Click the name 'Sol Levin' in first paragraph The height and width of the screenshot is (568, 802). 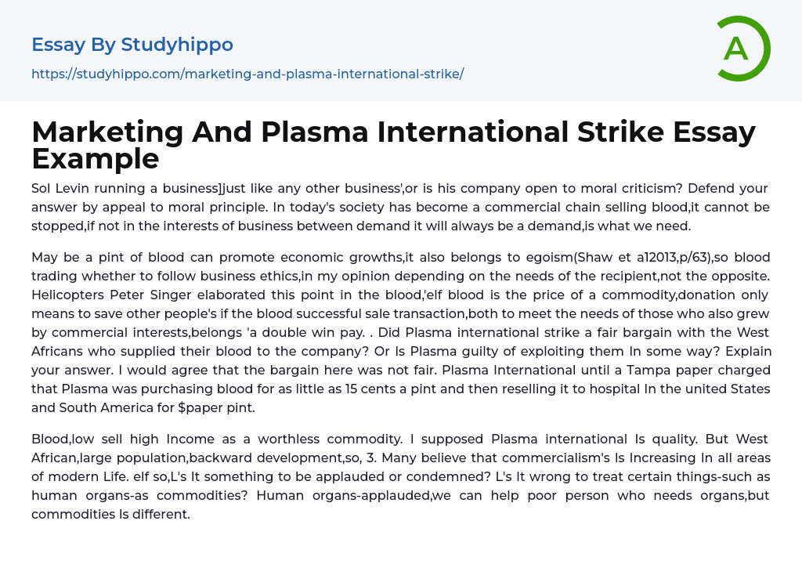pos(60,188)
